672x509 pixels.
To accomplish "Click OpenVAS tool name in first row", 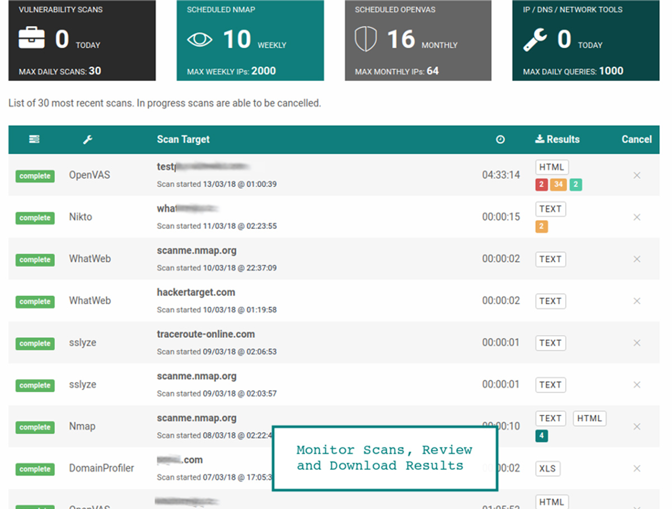I will [x=90, y=175].
